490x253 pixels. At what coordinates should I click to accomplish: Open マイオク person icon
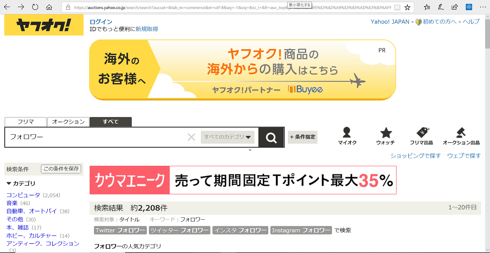click(347, 133)
